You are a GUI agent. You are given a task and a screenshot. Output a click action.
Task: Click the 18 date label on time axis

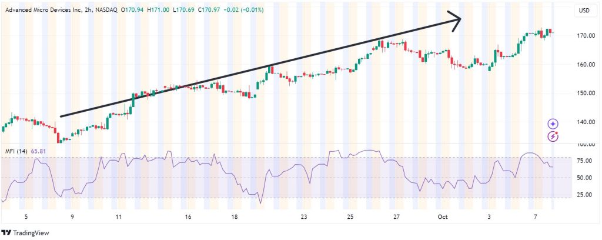235,217
